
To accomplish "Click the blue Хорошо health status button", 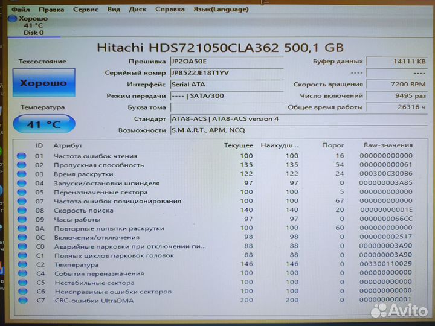I will point(44,83).
